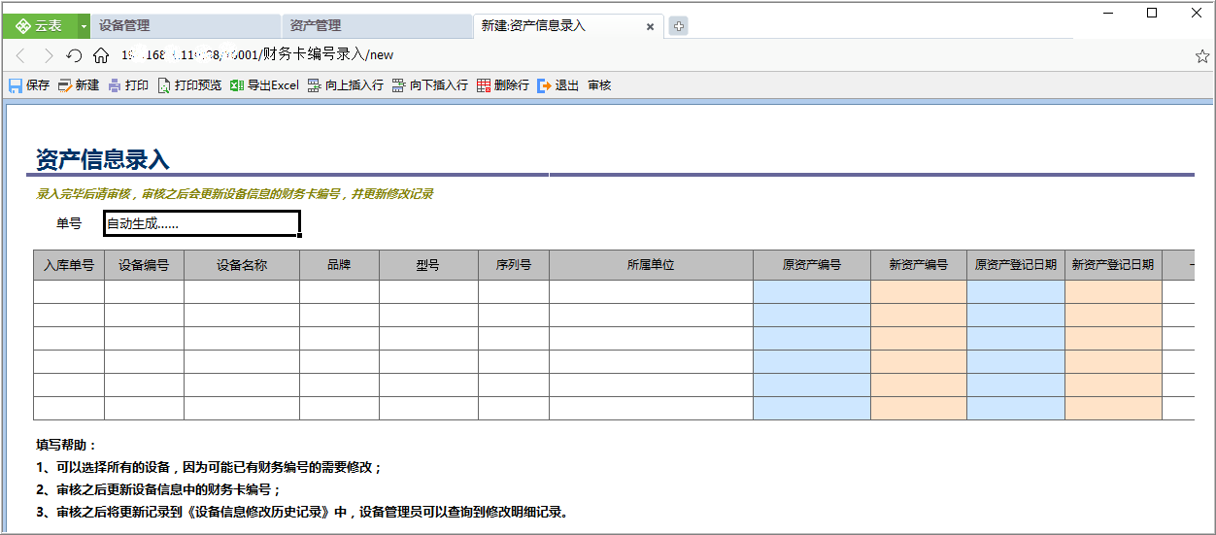This screenshot has height=535, width=1216.
Task: Click the 原资产登记日期 column header
Action: pyautogui.click(x=1016, y=265)
